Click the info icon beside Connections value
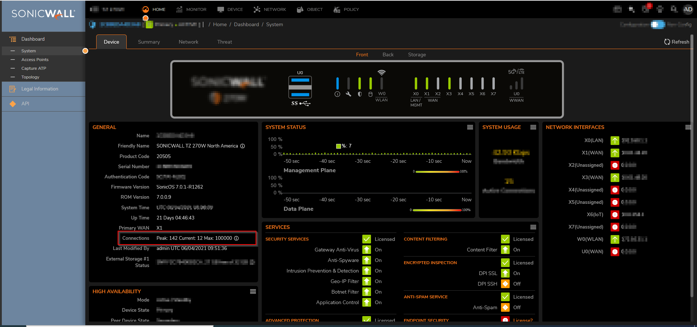Viewport: 697px width, 327px height. tap(236, 238)
